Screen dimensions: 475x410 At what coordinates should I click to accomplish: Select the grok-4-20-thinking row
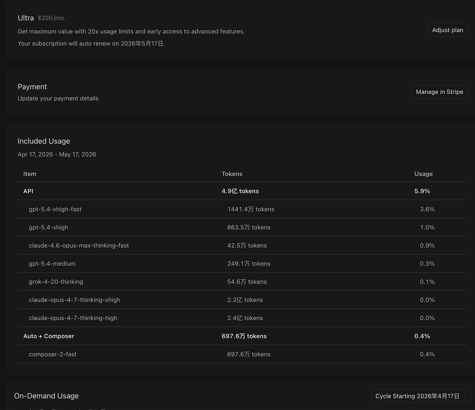(242, 282)
